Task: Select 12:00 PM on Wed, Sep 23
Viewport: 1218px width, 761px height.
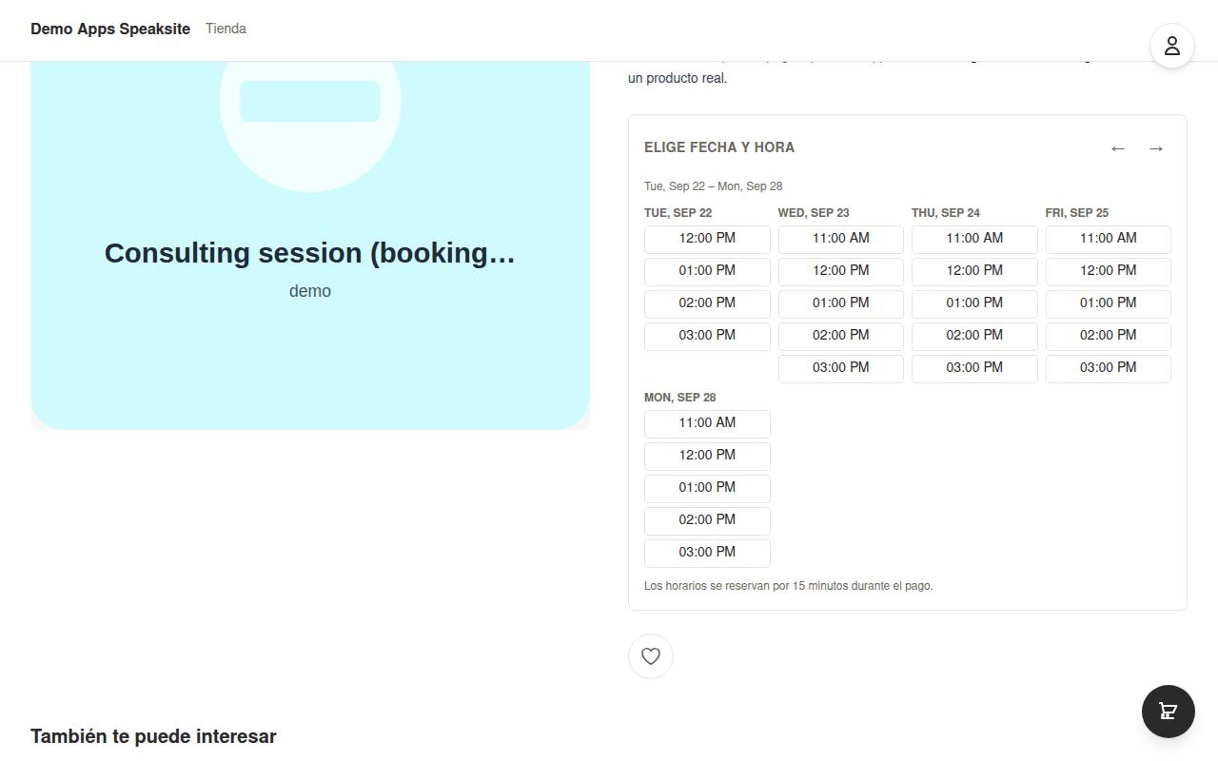Action: (x=841, y=271)
